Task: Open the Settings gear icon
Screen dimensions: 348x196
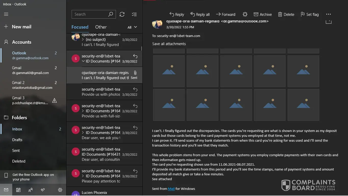Action: pos(60,190)
